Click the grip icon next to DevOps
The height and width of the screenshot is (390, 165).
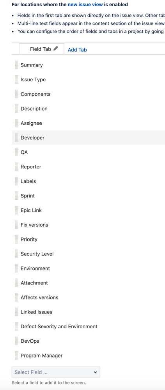(x=16, y=341)
